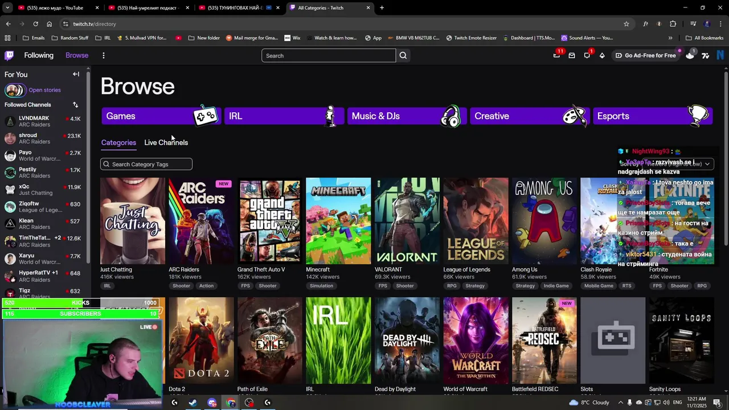The height and width of the screenshot is (410, 729).
Task: Reload the page
Action: [35, 24]
